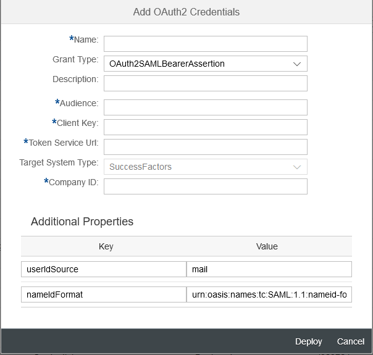Click the SuccessFactors combo box
This screenshot has width=373, height=355.
pyautogui.click(x=206, y=167)
